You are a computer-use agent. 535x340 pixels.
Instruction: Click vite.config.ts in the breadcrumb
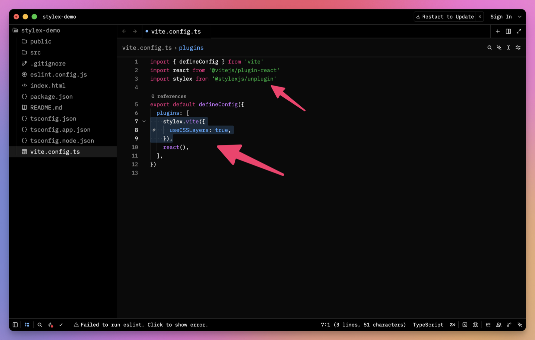click(147, 48)
